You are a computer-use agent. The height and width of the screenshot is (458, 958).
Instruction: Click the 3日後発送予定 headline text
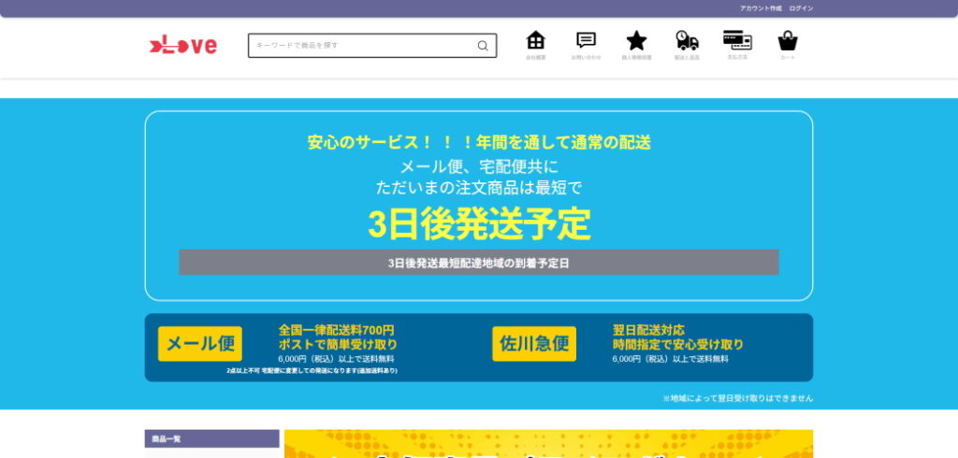pyautogui.click(x=478, y=224)
